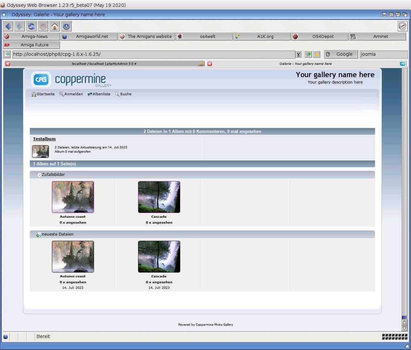Click the Back navigation arrow

click(x=8, y=26)
